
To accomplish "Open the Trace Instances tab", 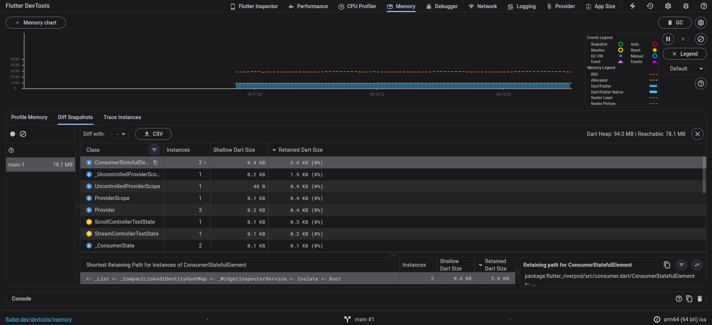I will [x=122, y=117].
